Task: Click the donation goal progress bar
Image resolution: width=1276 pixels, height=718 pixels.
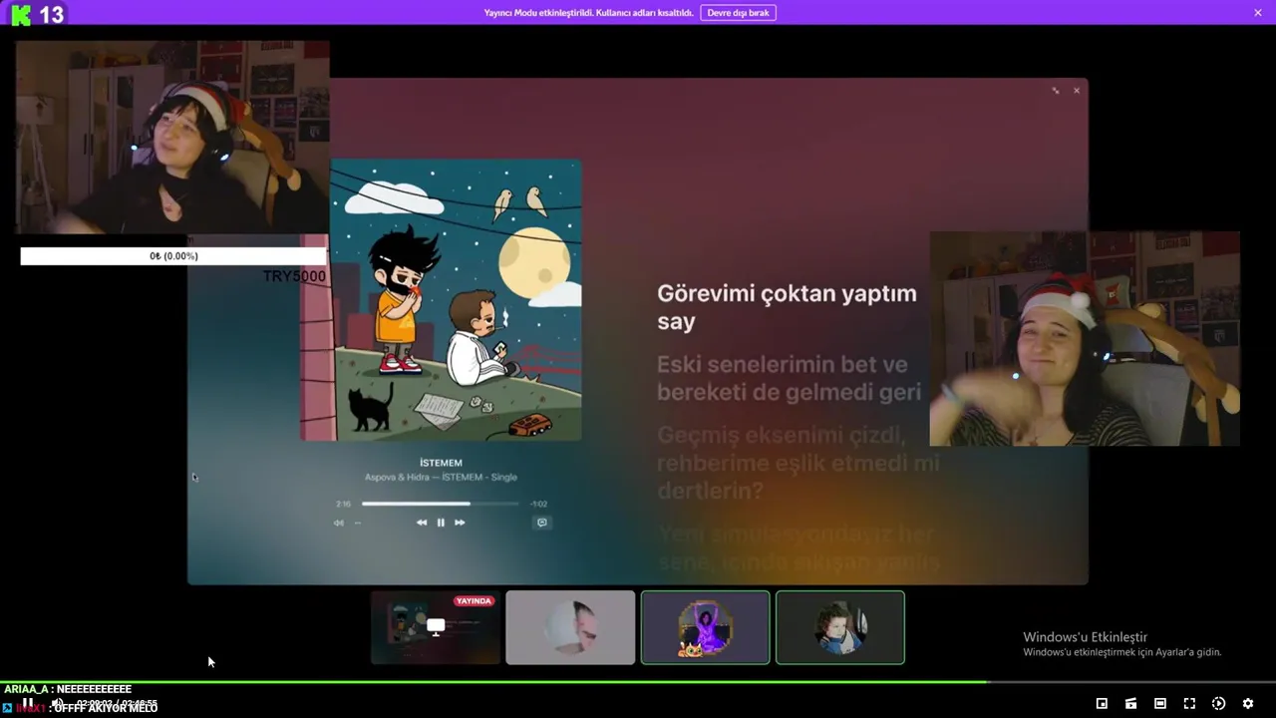Action: tap(173, 256)
